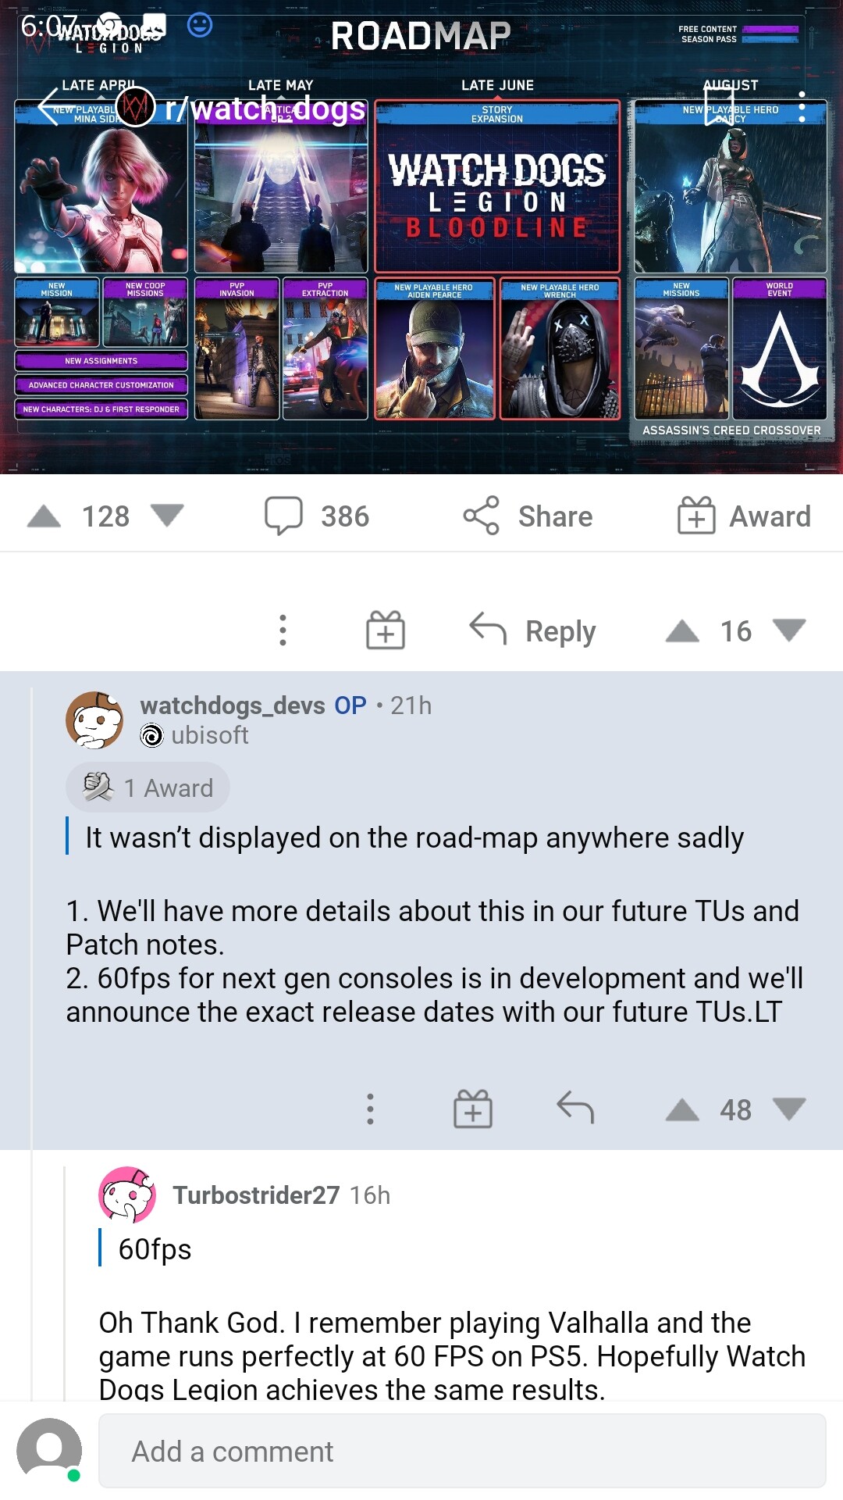Upvote the post with 128 points
Viewport: 843px width, 1500px height.
[44, 516]
